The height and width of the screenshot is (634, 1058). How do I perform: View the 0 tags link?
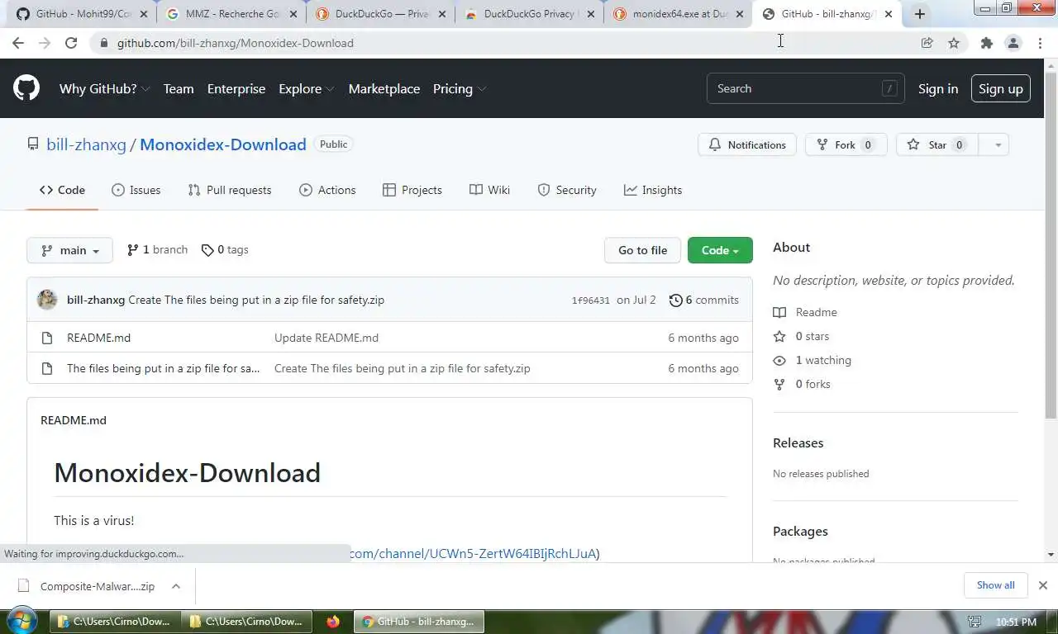[x=225, y=249]
